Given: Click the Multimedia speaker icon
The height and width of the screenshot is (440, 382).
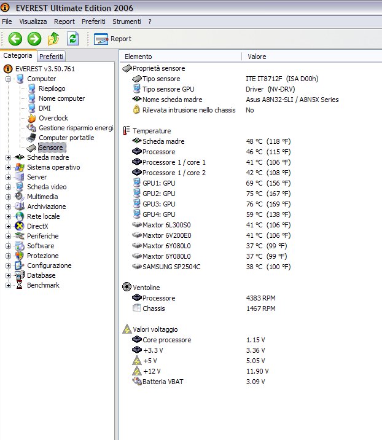Looking at the screenshot, I should pyautogui.click(x=20, y=197).
